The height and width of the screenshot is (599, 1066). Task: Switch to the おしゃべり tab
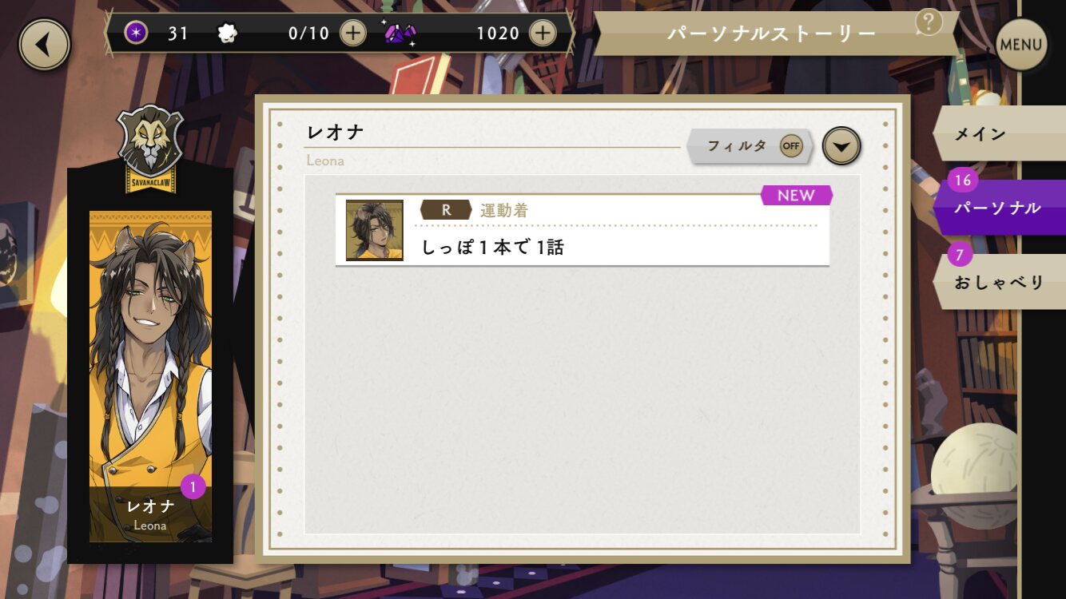point(999,282)
